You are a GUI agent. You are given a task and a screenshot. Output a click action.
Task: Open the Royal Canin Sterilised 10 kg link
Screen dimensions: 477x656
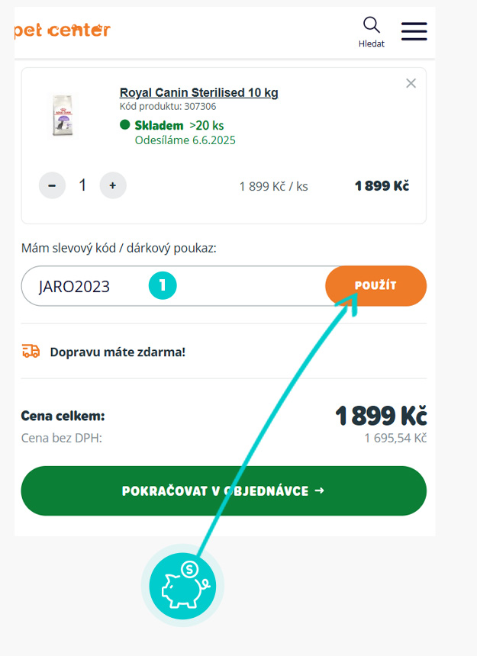click(x=198, y=93)
